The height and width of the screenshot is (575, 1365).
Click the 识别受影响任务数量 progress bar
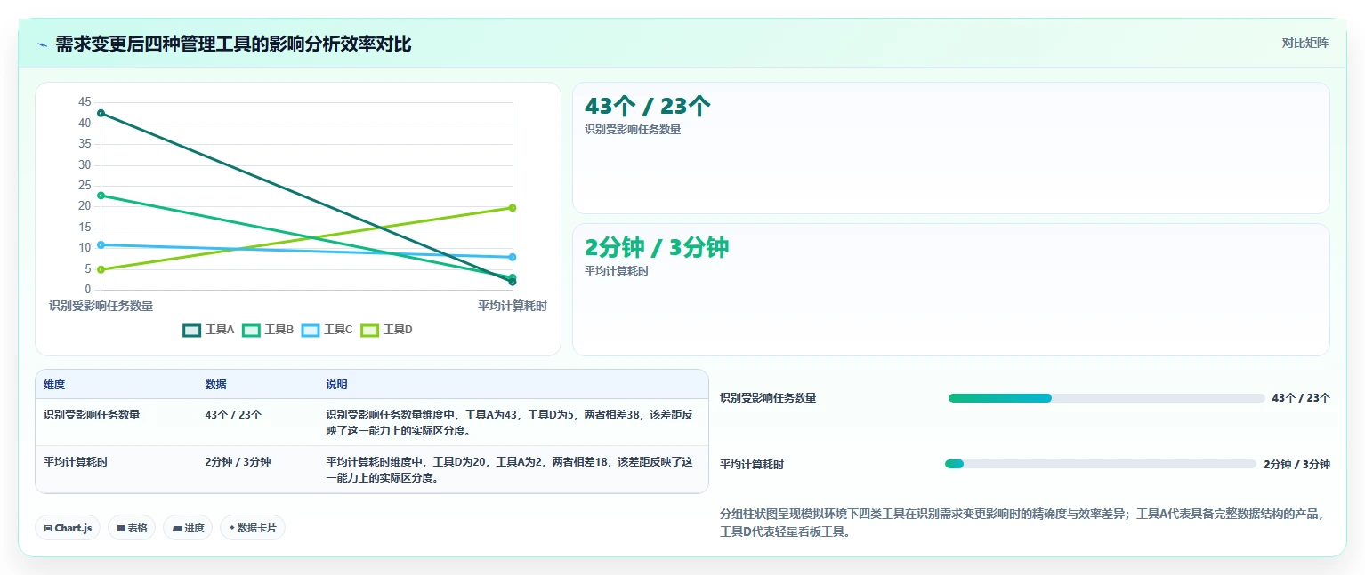point(1106,398)
